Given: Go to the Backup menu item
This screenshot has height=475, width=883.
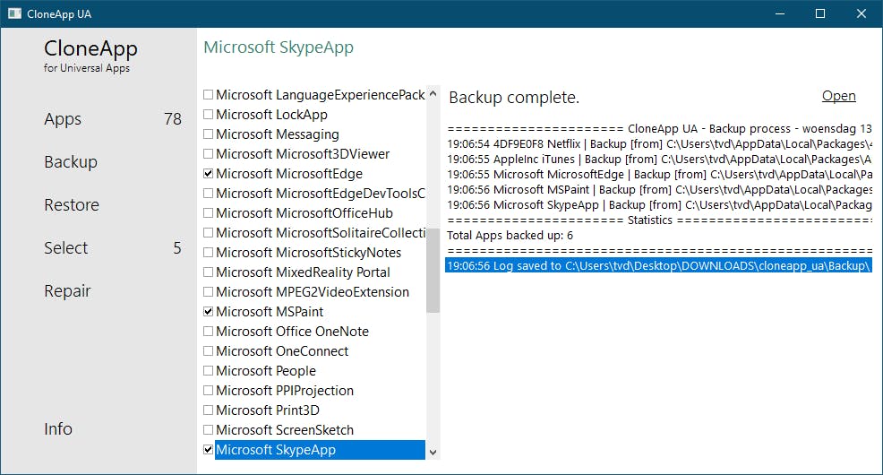Looking at the screenshot, I should (x=71, y=162).
